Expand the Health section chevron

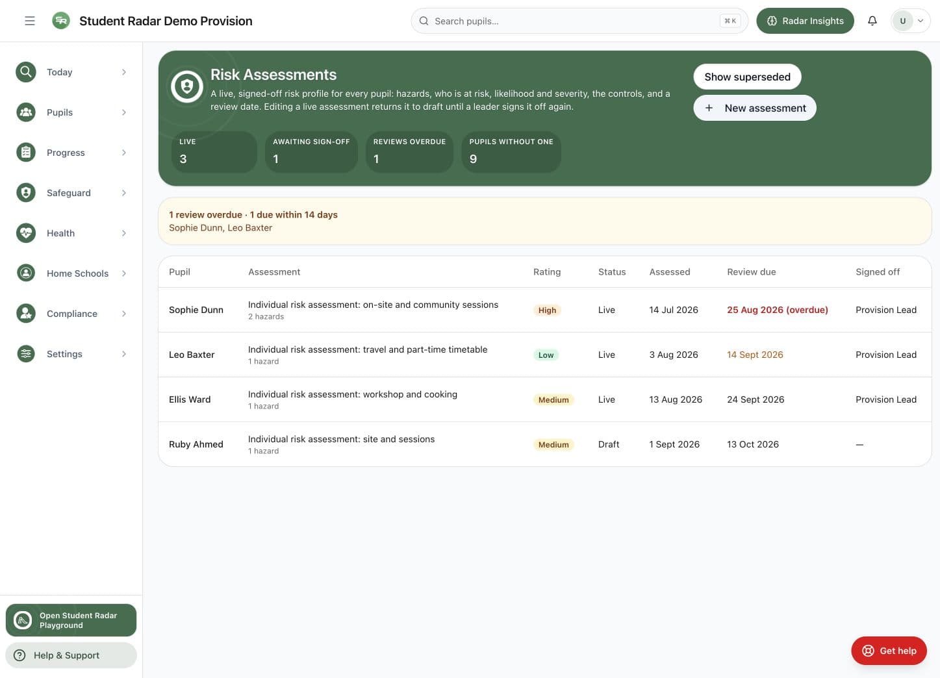(123, 233)
